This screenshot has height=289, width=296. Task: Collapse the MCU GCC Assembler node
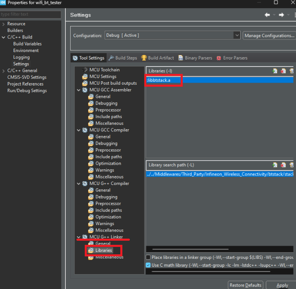[x=79, y=90]
